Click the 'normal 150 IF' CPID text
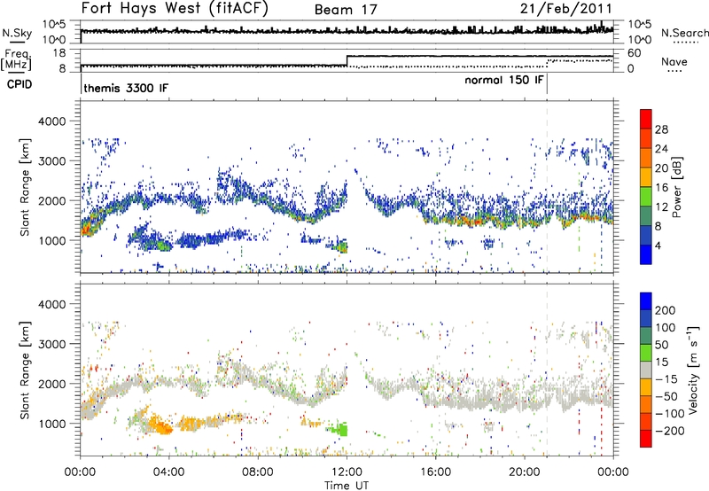709x491 pixels. pyautogui.click(x=503, y=80)
